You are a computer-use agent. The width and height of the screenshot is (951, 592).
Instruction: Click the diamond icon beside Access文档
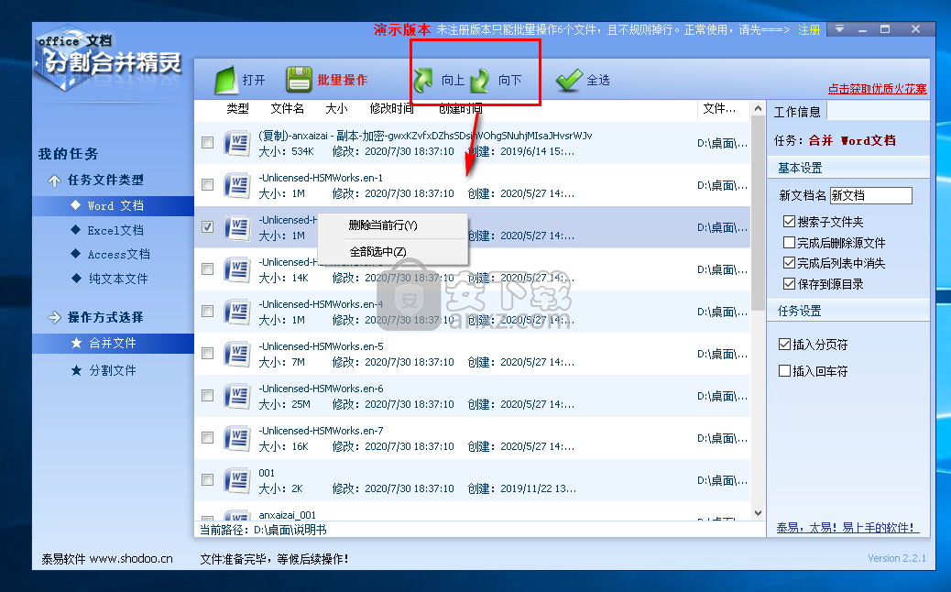click(76, 254)
